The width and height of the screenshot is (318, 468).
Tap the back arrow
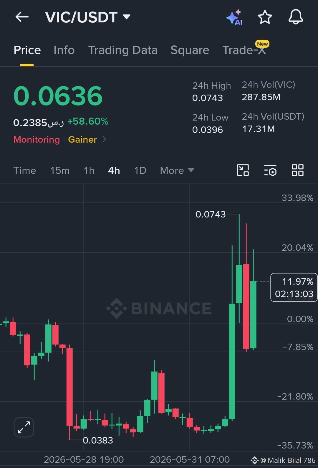click(x=22, y=17)
